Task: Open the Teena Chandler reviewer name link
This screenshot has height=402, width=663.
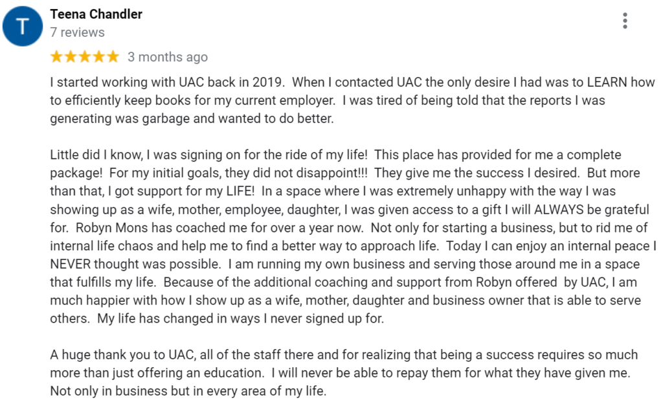Action: pyautogui.click(x=96, y=14)
